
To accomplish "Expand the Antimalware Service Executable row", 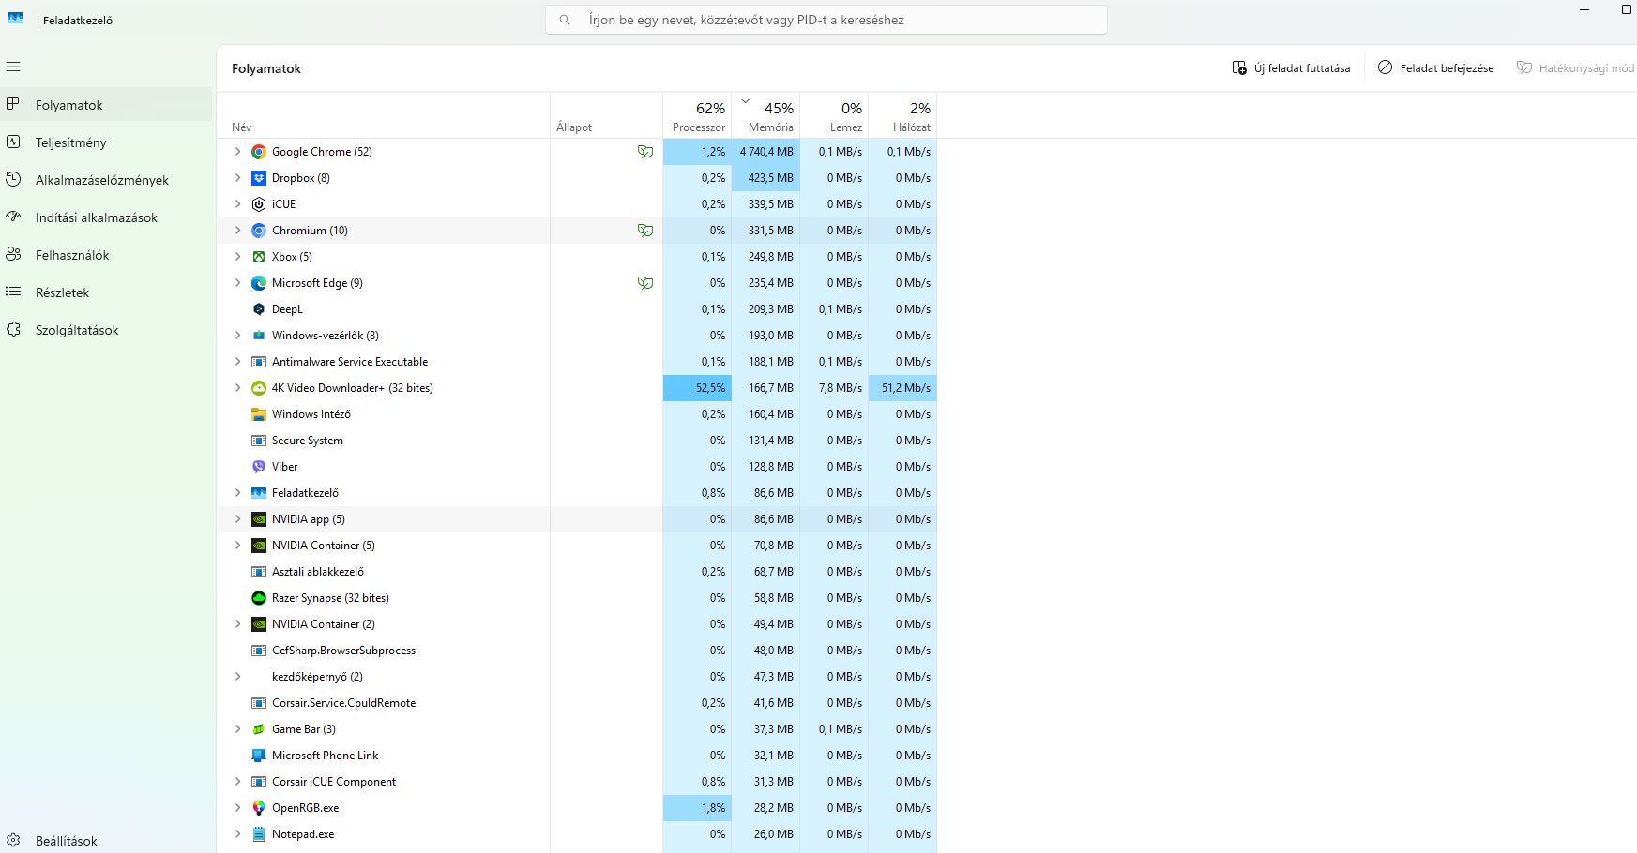I will pyautogui.click(x=237, y=362).
